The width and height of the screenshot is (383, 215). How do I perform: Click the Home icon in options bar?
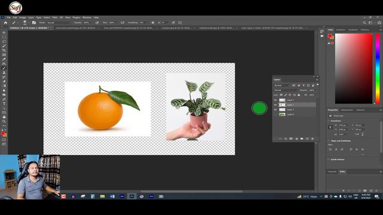pos(5,23)
